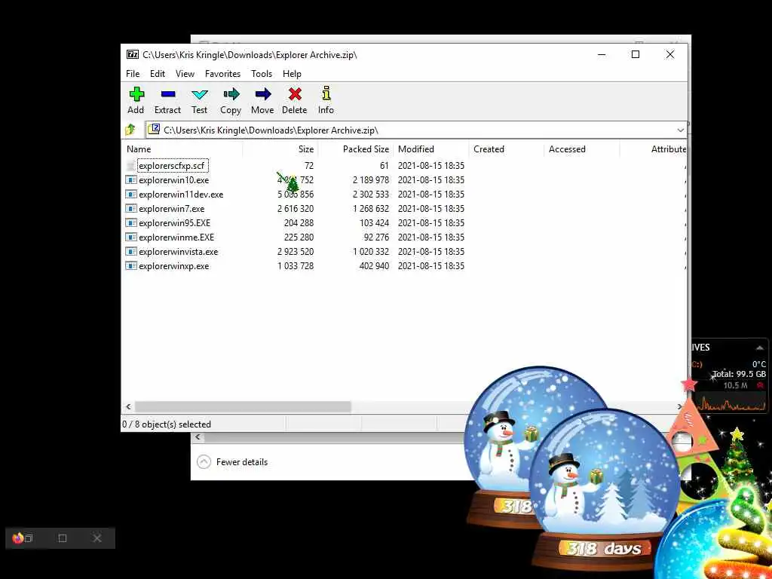Click the explorerwinme.EXE file icon
Image resolution: width=772 pixels, height=579 pixels.
[x=130, y=237]
